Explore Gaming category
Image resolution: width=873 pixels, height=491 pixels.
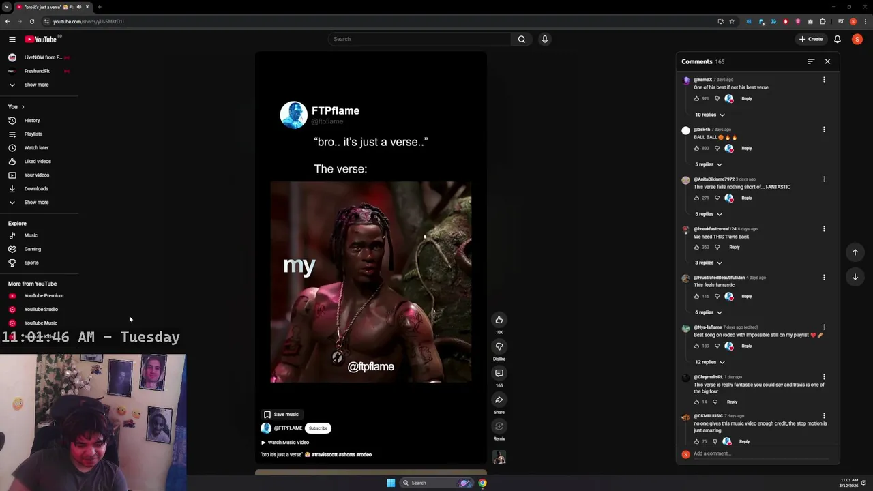(32, 249)
